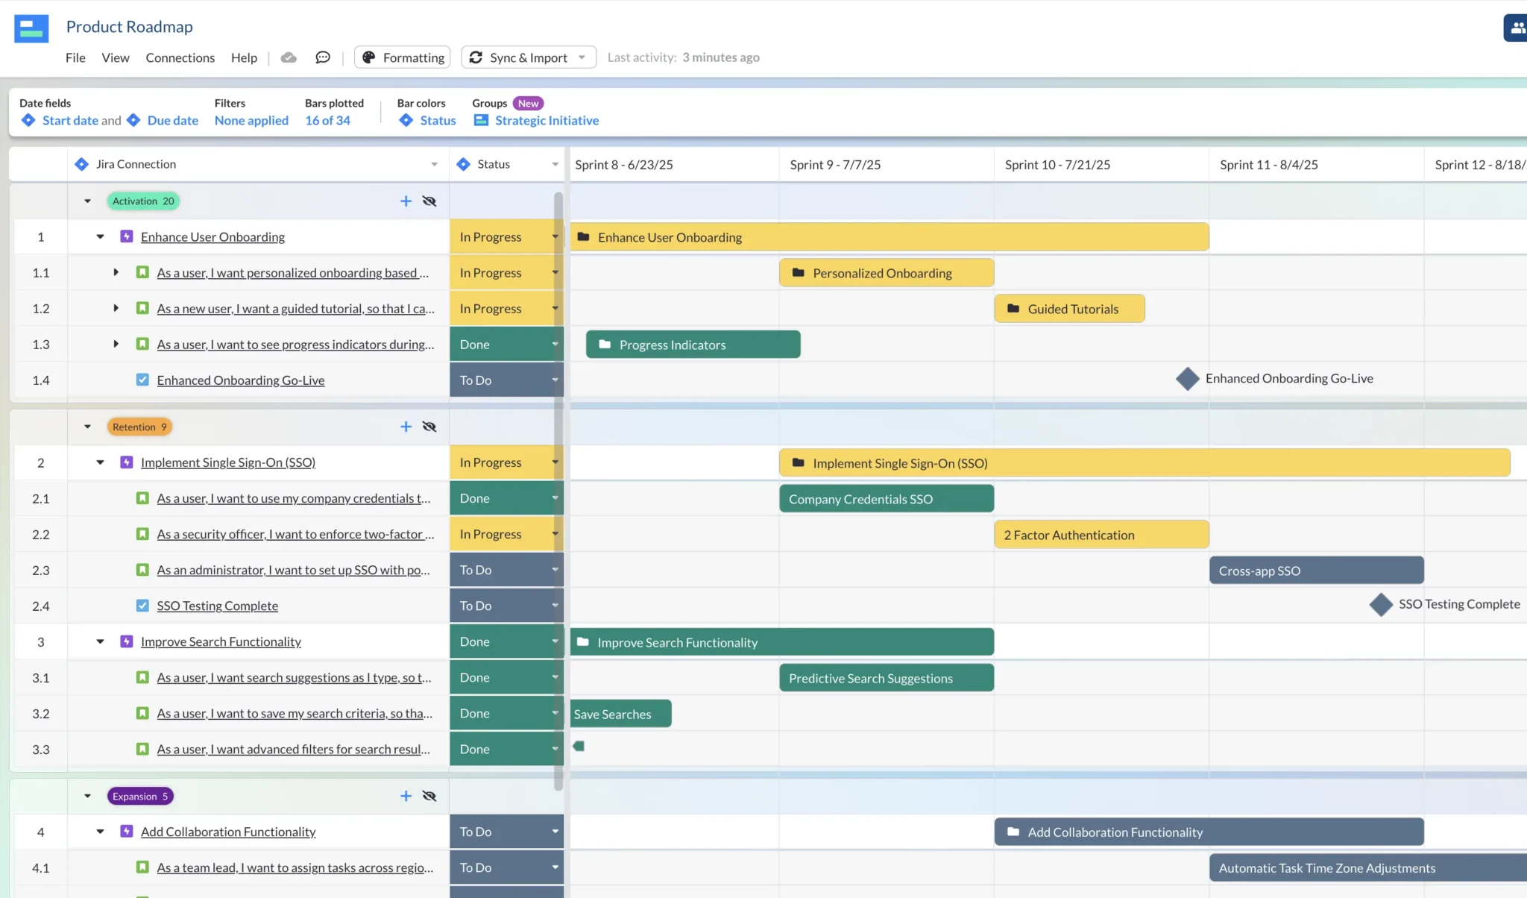Click the Company Credentials SSO bar
This screenshot has height=898, width=1527.
point(887,499)
